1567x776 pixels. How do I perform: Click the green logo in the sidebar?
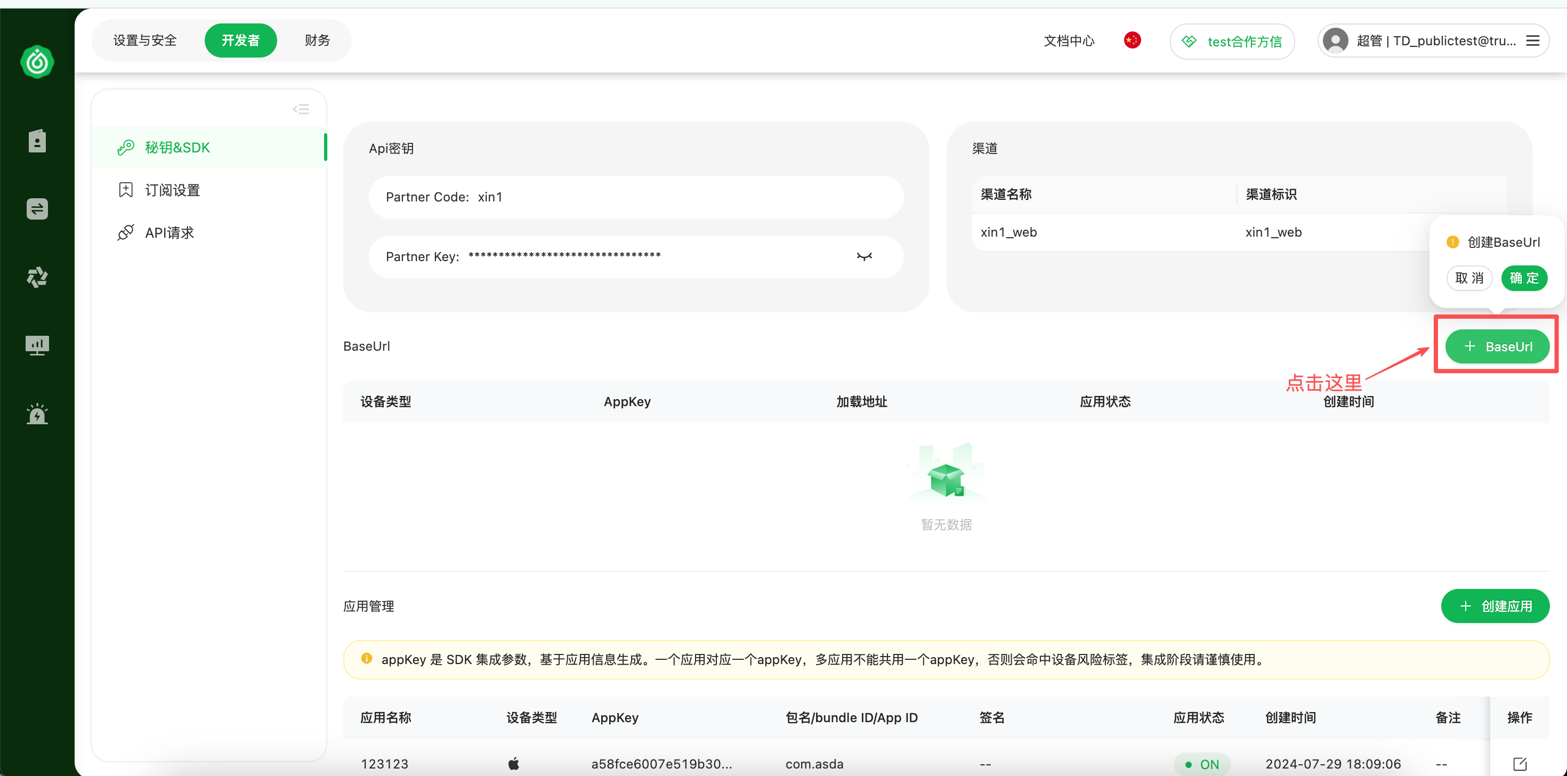(37, 61)
